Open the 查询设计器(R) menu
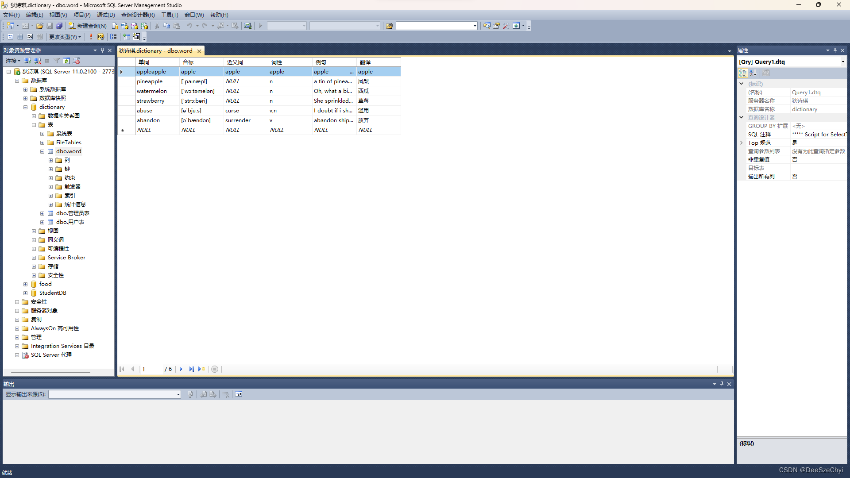This screenshot has width=850, height=478. click(x=138, y=15)
